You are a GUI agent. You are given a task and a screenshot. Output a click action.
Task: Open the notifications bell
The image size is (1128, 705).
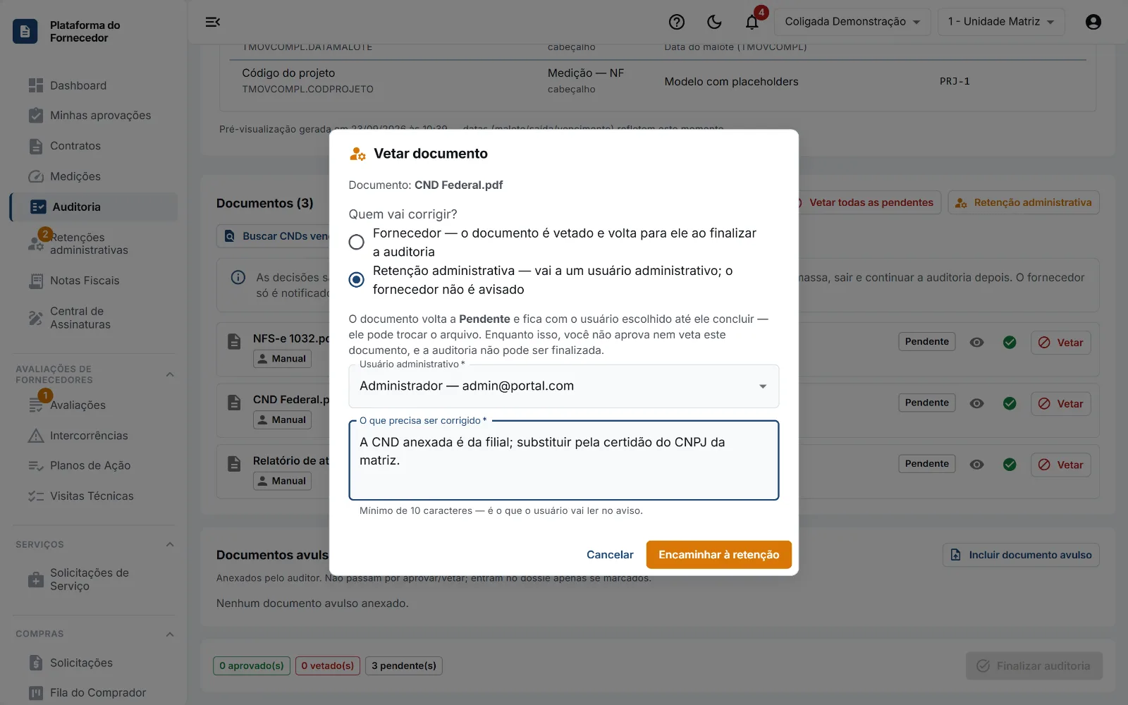pos(752,22)
